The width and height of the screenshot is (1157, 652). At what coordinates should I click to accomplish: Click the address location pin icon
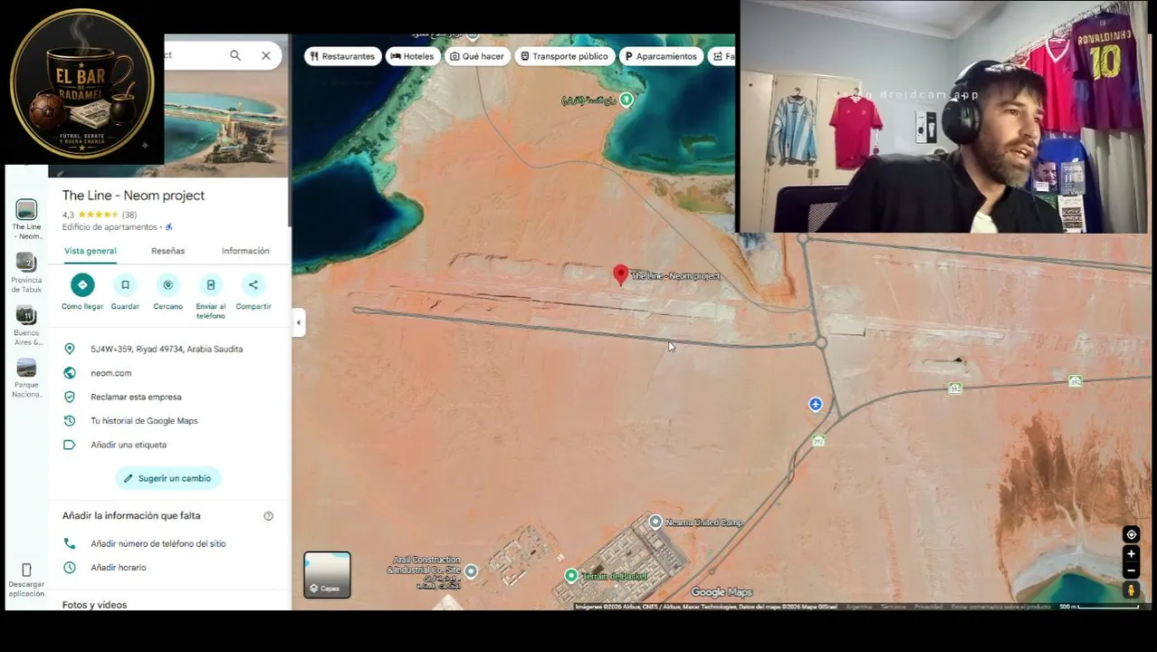[x=70, y=349]
